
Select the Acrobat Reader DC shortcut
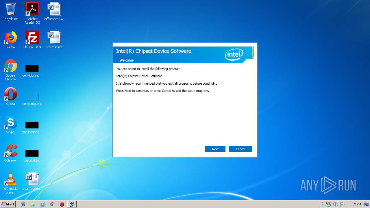32,13
